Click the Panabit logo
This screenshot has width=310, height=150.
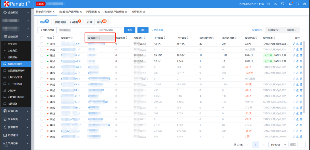(x=17, y=3)
